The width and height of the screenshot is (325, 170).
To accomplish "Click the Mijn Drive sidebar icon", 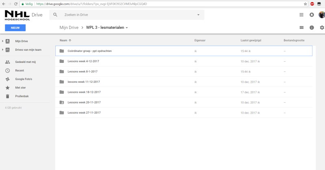I will point(7,41).
